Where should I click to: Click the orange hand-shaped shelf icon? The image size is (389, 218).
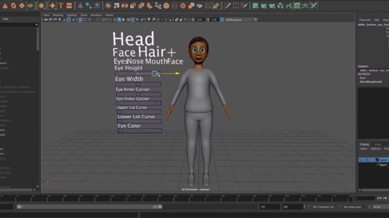pyautogui.click(x=150, y=5)
